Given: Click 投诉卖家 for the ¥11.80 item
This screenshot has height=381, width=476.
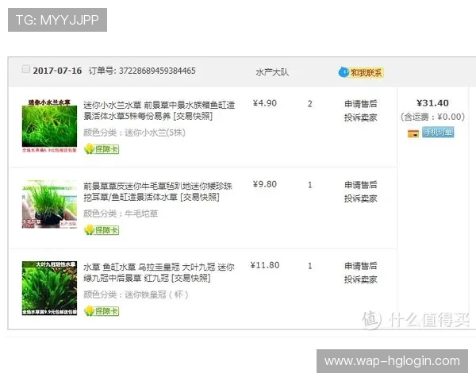Looking at the screenshot, I should click(x=361, y=279).
